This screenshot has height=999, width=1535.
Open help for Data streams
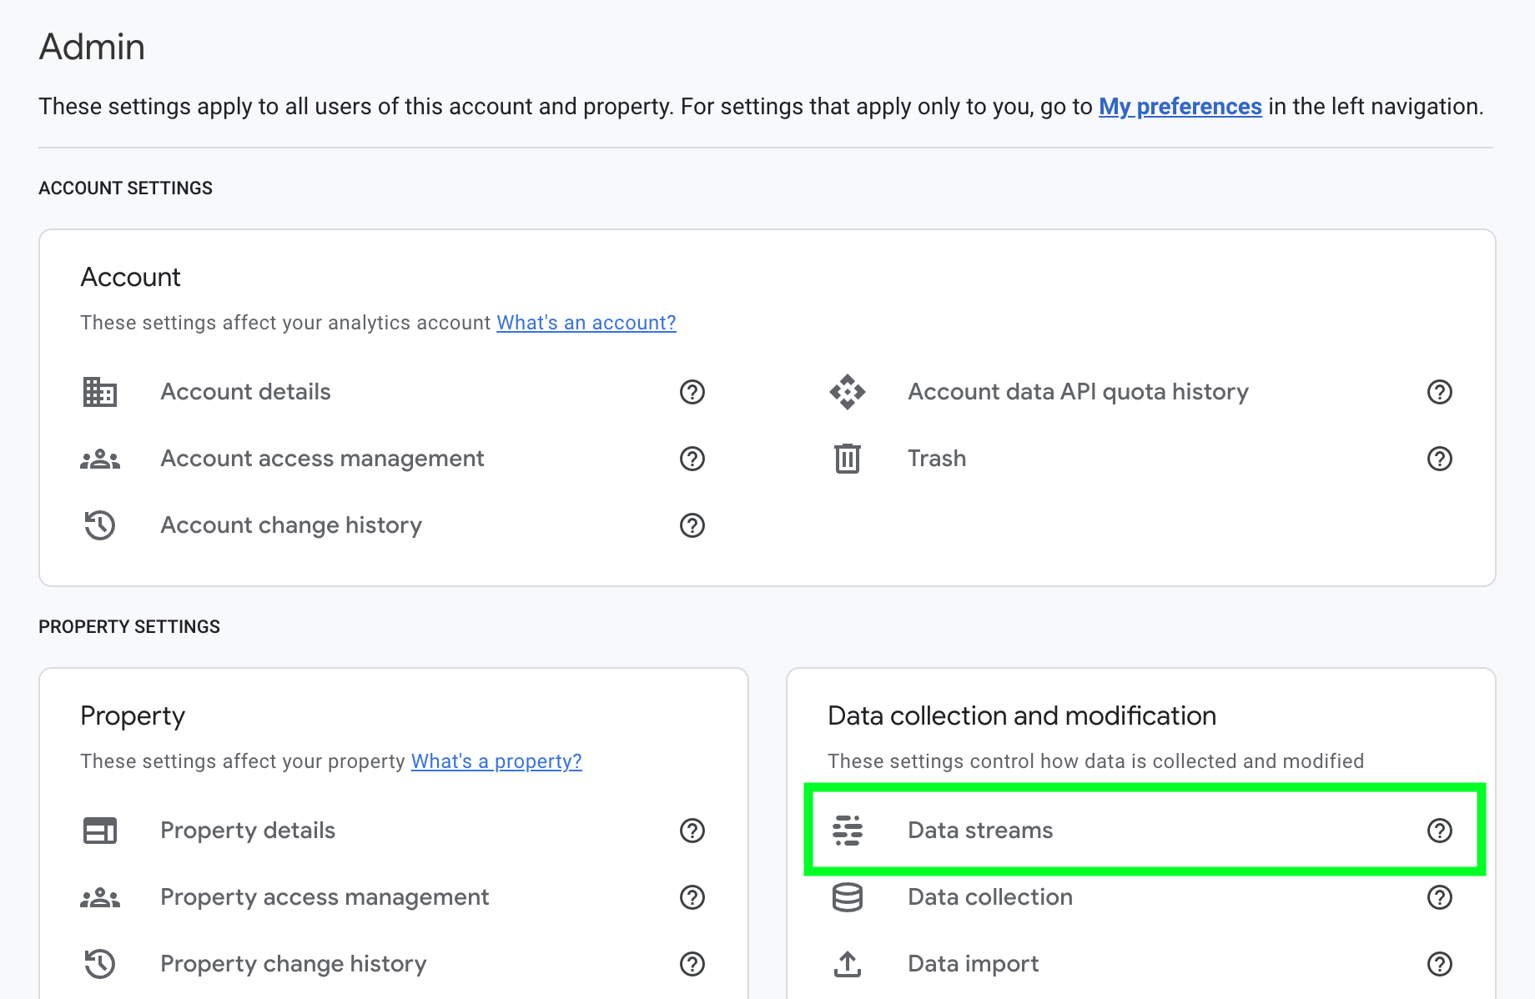(1440, 831)
